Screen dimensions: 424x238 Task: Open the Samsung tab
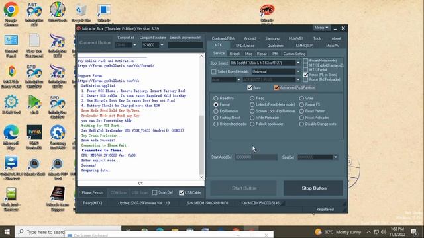[x=272, y=38]
